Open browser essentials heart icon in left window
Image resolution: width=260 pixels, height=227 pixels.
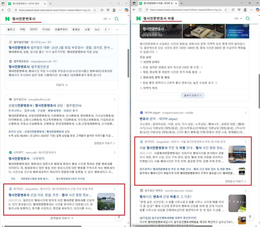tap(108, 10)
